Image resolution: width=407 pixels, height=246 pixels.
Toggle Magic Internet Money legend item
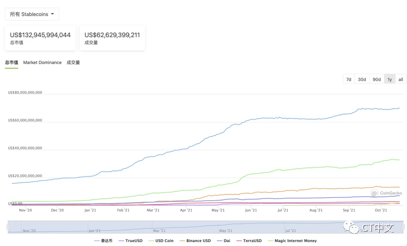click(x=295, y=241)
